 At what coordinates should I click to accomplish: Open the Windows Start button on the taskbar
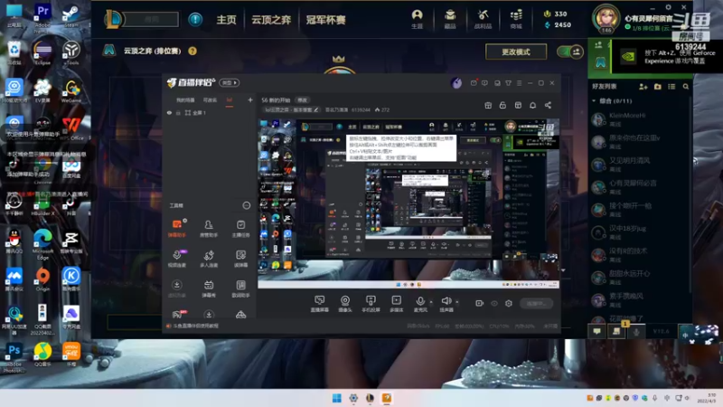pyautogui.click(x=337, y=398)
